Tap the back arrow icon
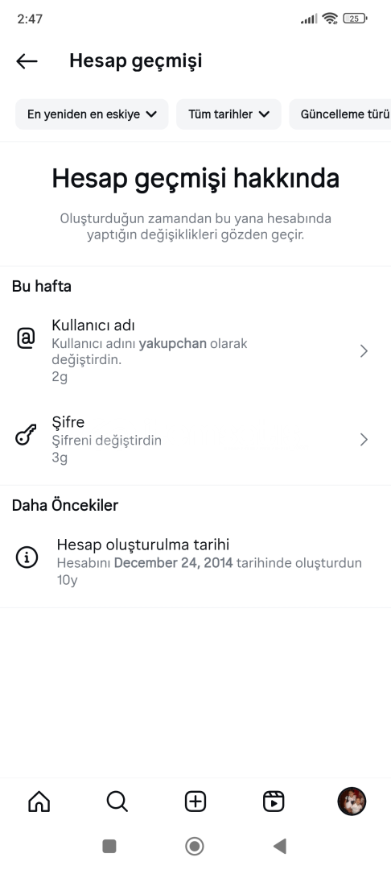 click(x=27, y=61)
